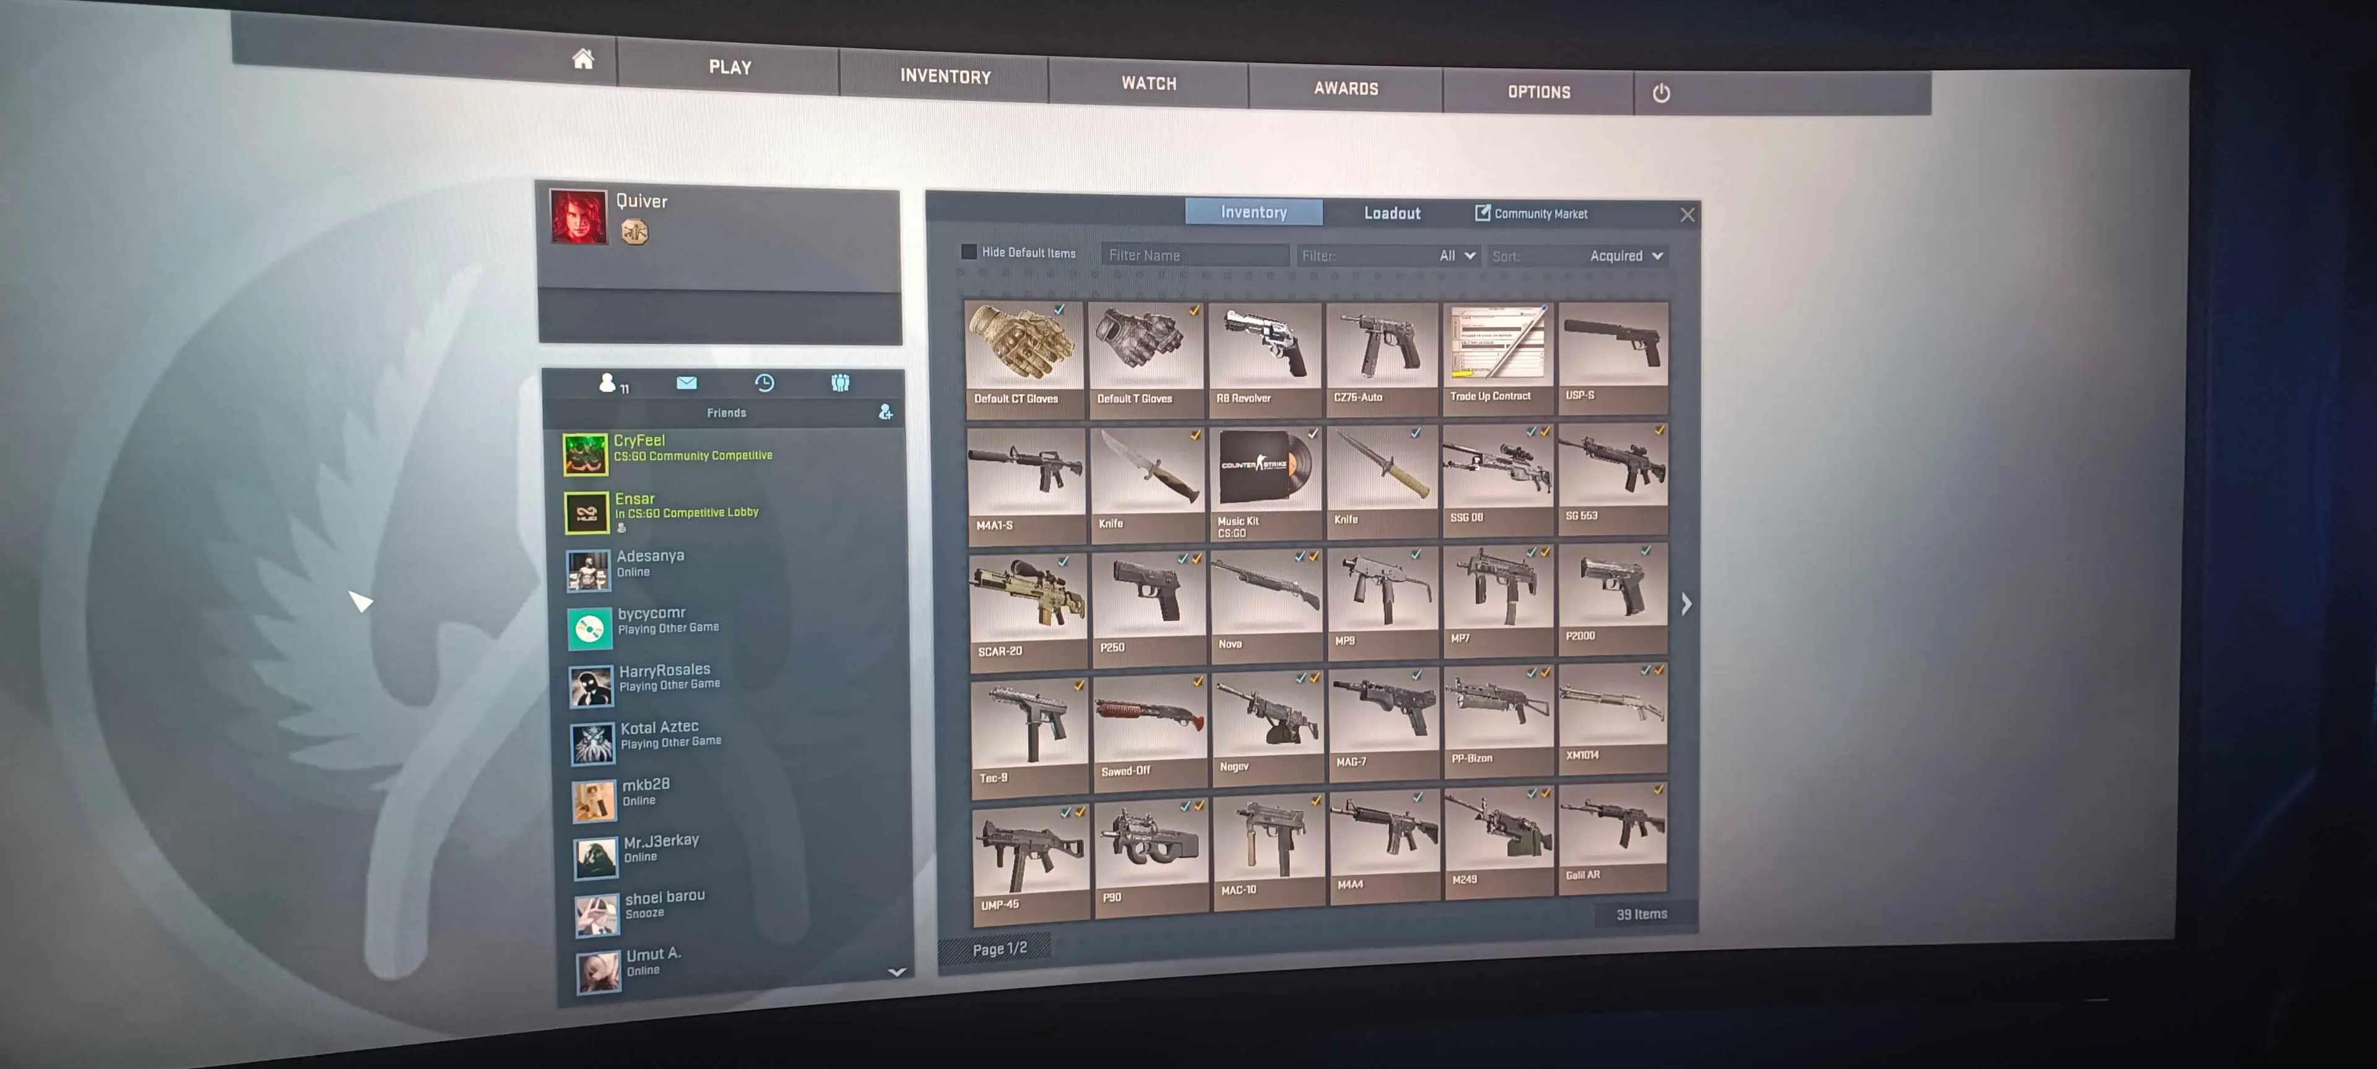Select the Inventory tab
This screenshot has height=1069, width=2377.
(1253, 212)
